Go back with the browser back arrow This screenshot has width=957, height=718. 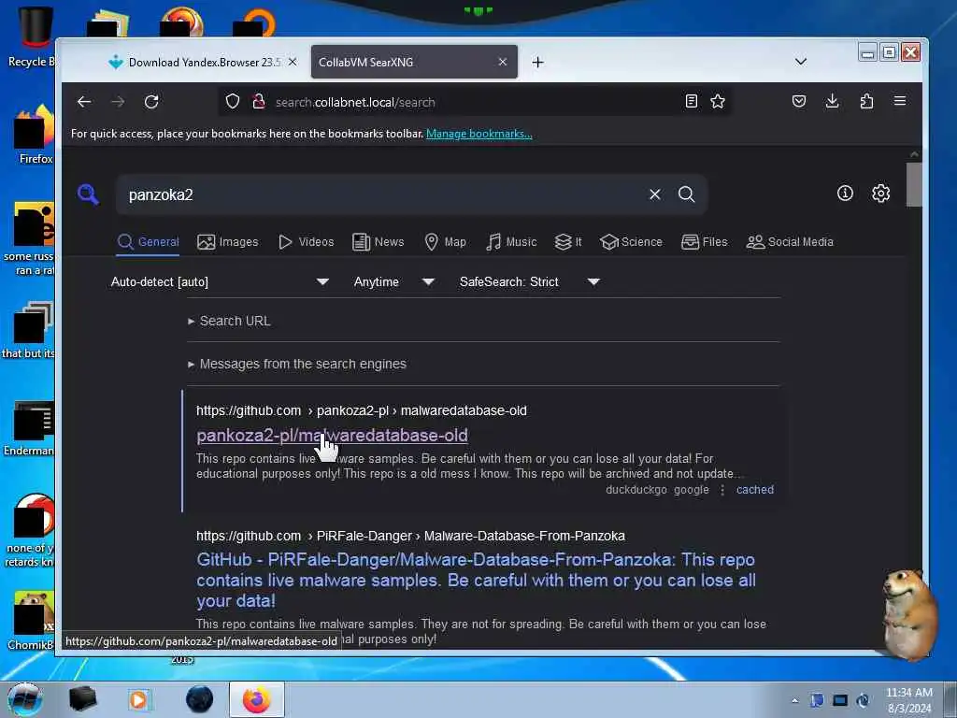84,102
